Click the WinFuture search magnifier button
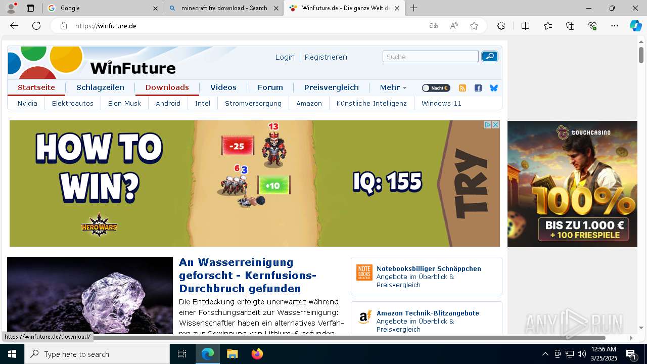This screenshot has width=647, height=364. (x=489, y=57)
